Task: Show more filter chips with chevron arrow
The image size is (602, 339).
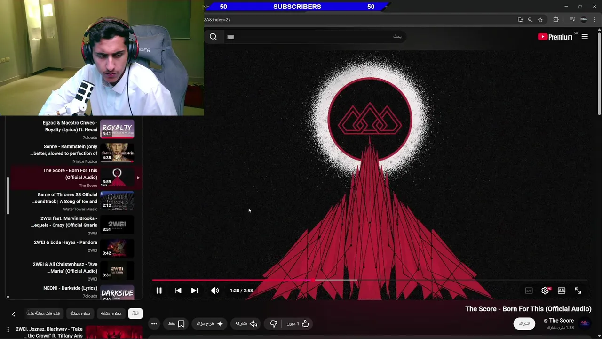Action: click(13, 314)
